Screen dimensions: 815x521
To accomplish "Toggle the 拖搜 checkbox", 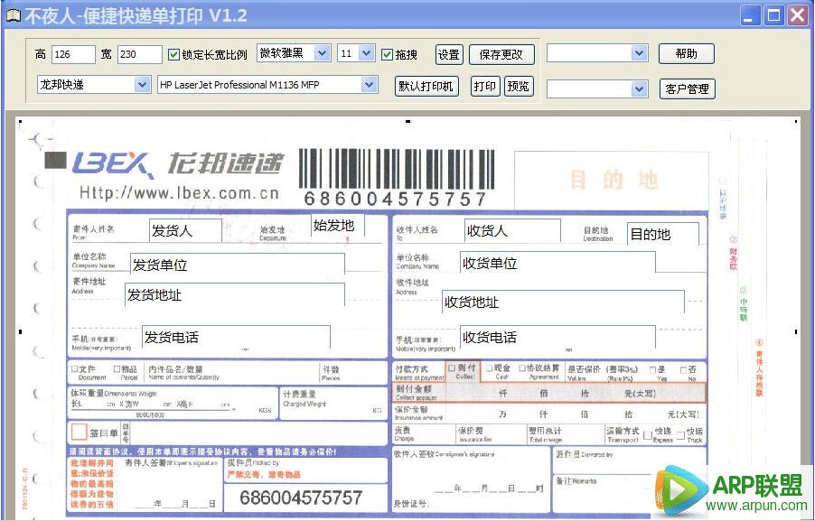I will [x=386, y=53].
